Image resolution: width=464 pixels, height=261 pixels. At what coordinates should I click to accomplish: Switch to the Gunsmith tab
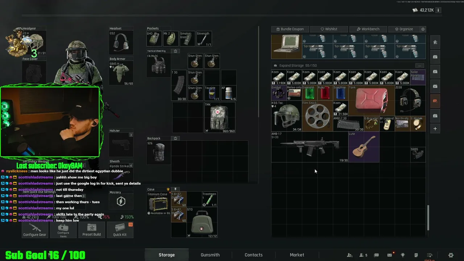click(x=210, y=255)
